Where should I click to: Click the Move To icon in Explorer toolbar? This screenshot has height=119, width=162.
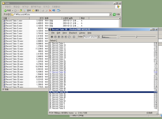pyautogui.click(x=43, y=11)
